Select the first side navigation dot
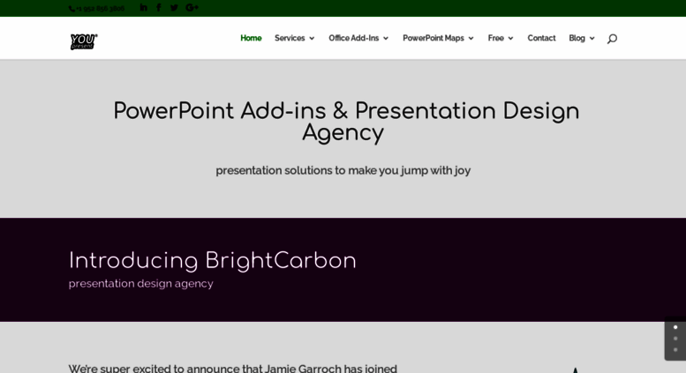The image size is (686, 373). pos(675,327)
